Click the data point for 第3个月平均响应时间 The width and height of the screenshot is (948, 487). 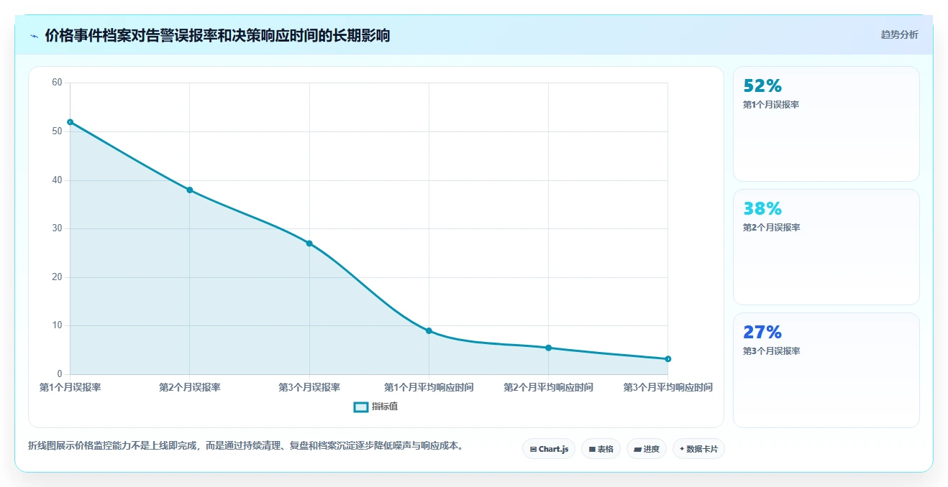[x=668, y=359]
